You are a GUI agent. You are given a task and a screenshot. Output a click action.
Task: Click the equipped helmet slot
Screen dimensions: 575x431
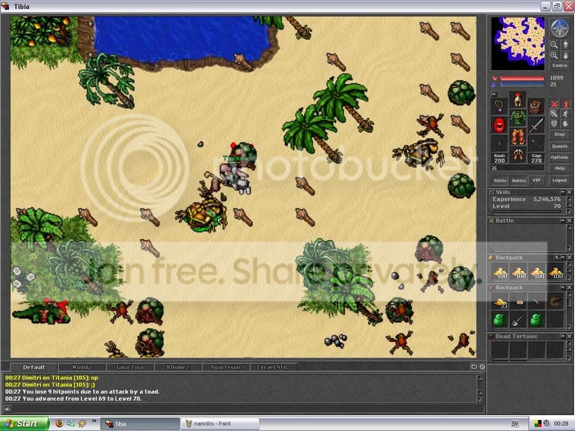coord(518,99)
